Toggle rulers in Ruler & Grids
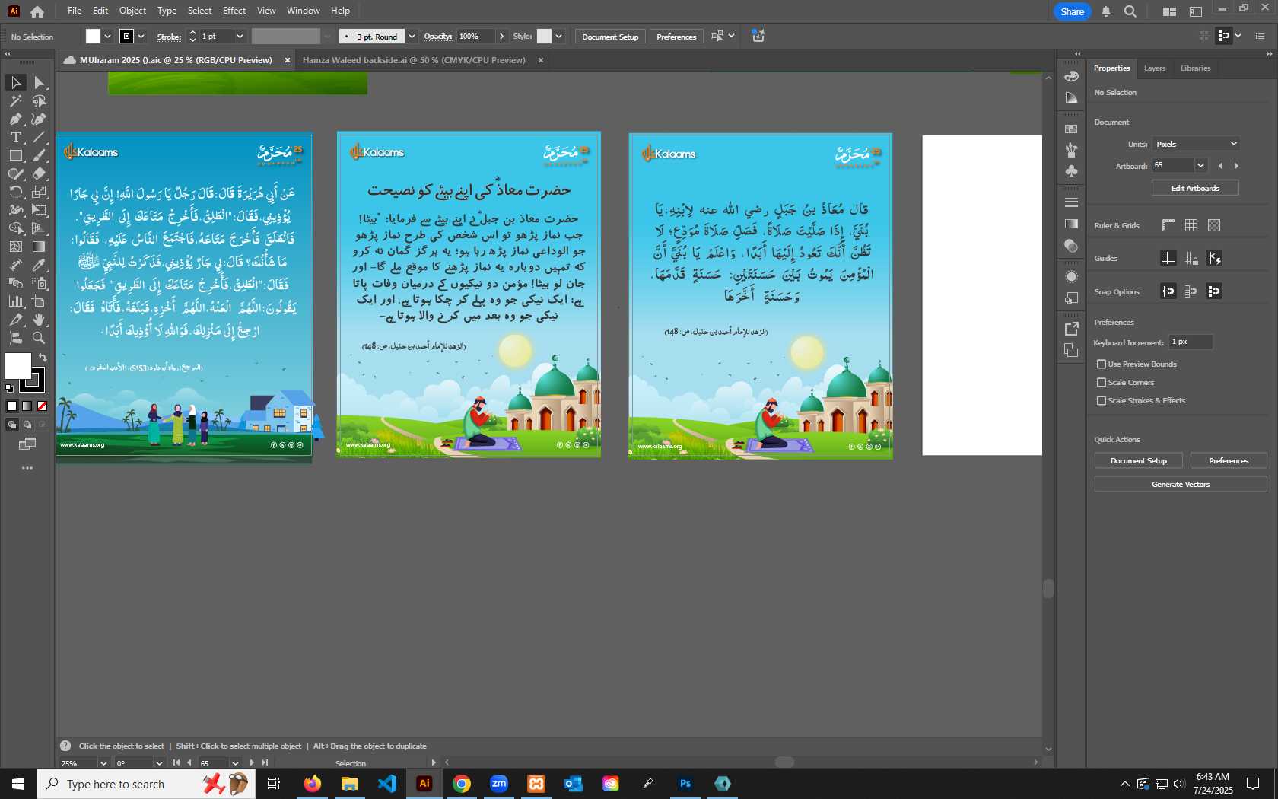 click(1168, 225)
